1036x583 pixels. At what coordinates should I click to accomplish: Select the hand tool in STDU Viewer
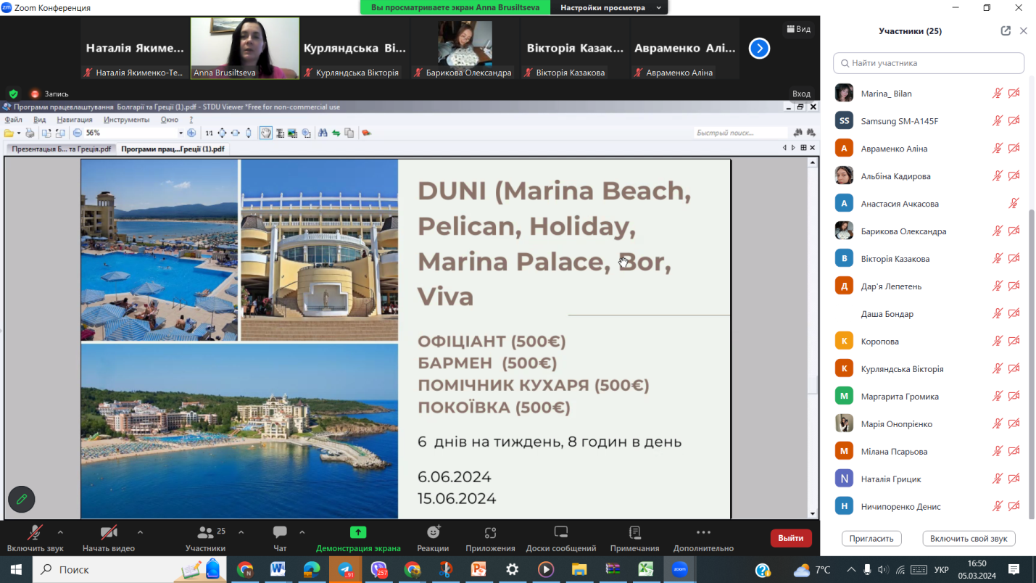tap(266, 133)
